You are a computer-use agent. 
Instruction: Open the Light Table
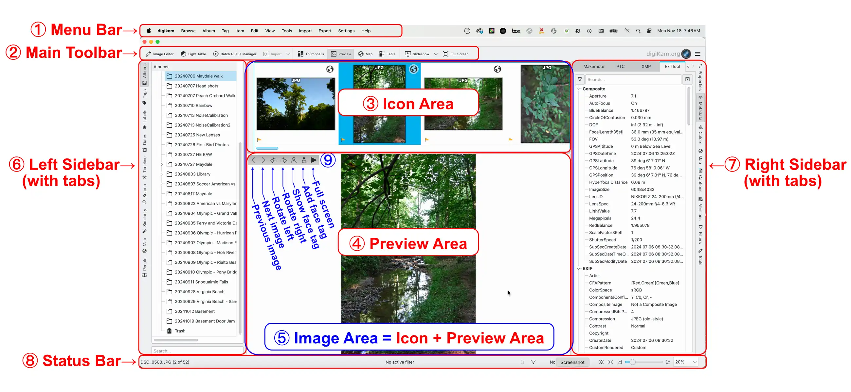pos(193,54)
